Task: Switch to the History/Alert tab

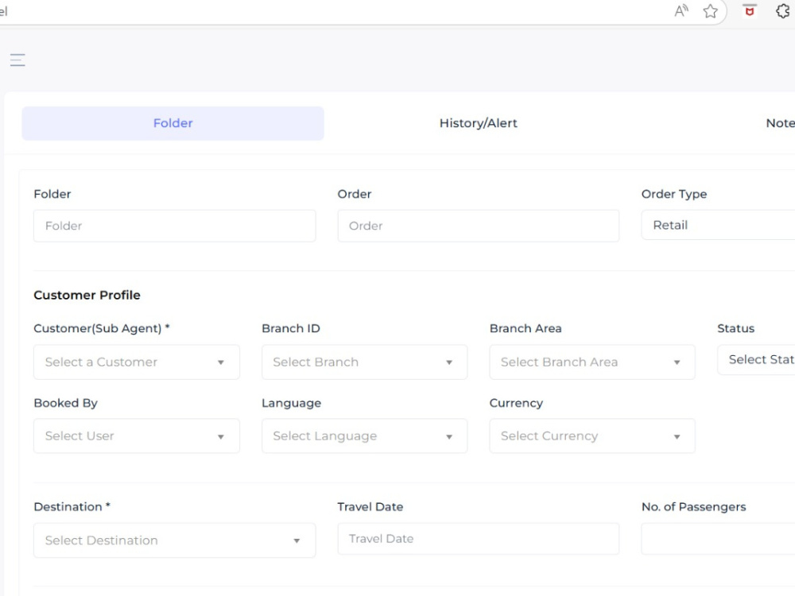Action: click(x=478, y=123)
